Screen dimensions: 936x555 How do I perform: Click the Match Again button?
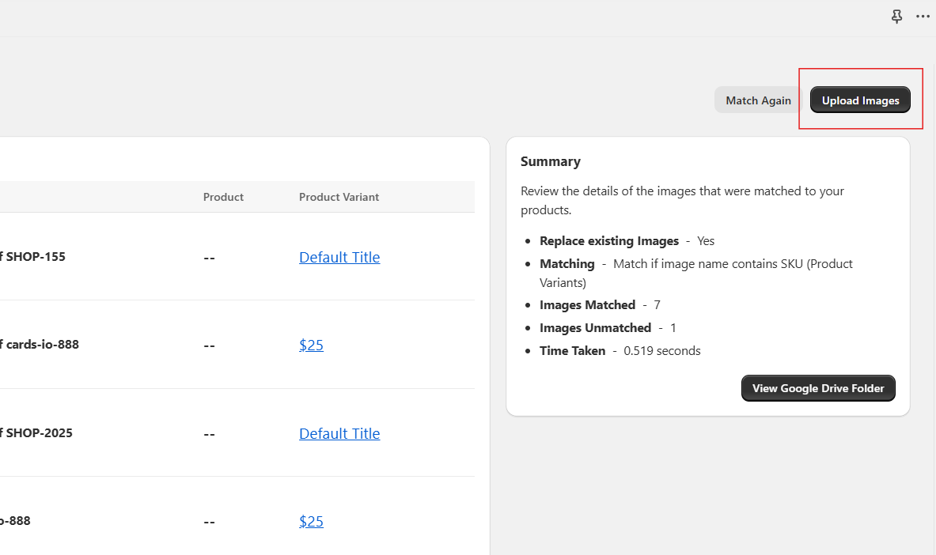tap(757, 100)
